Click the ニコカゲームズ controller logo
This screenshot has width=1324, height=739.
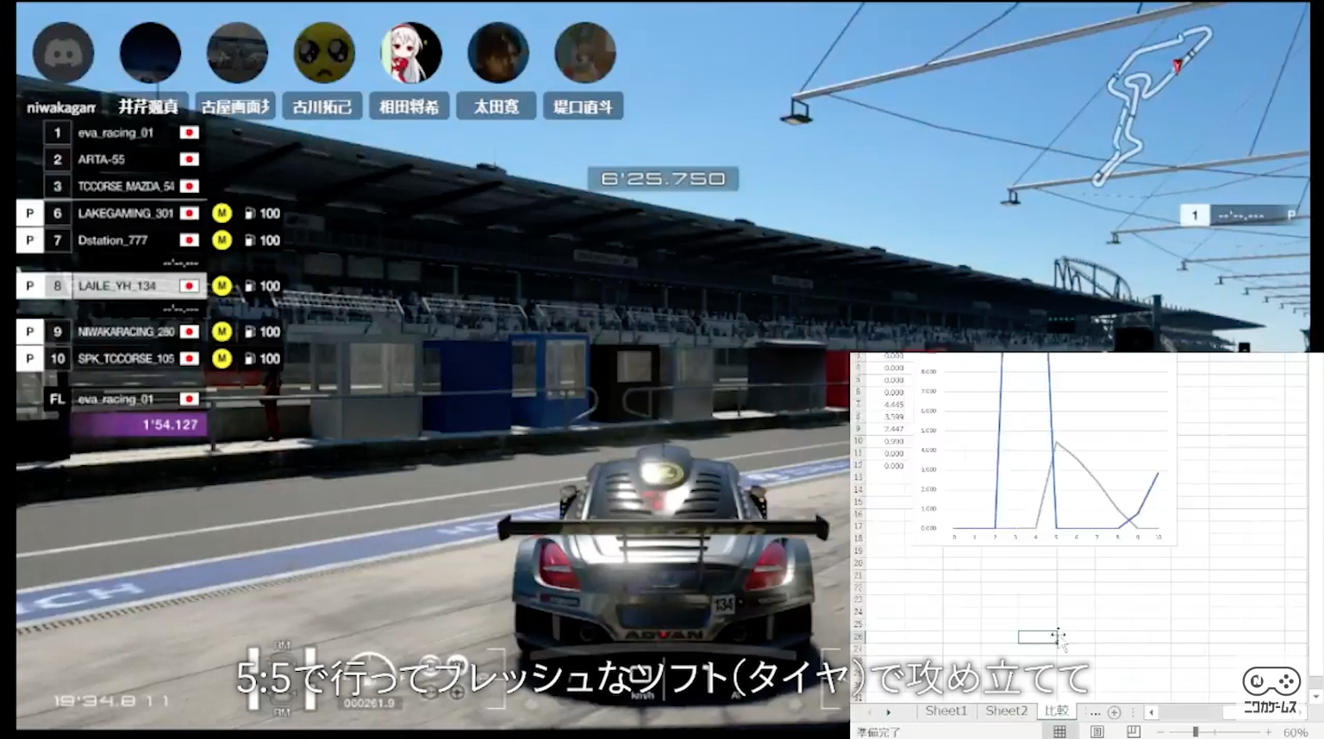point(1271,690)
